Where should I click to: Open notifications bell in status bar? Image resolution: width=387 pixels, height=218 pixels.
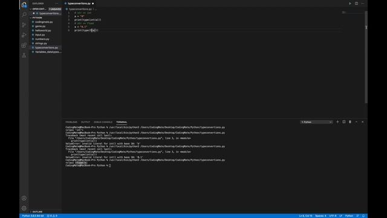coord(363,216)
